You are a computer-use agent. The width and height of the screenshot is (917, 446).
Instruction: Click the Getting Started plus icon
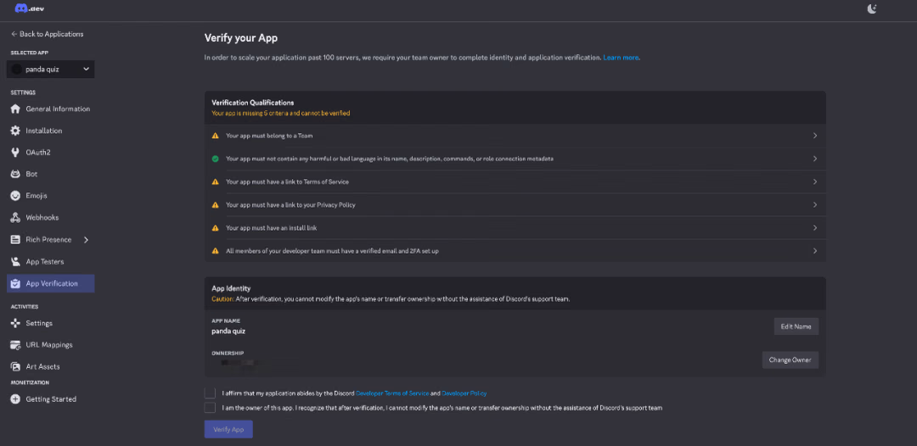click(x=16, y=399)
